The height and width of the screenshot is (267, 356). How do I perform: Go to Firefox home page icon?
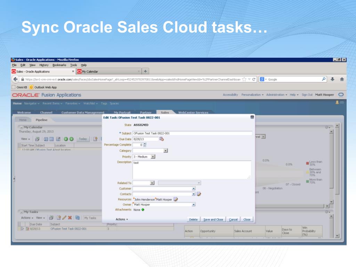342,79
